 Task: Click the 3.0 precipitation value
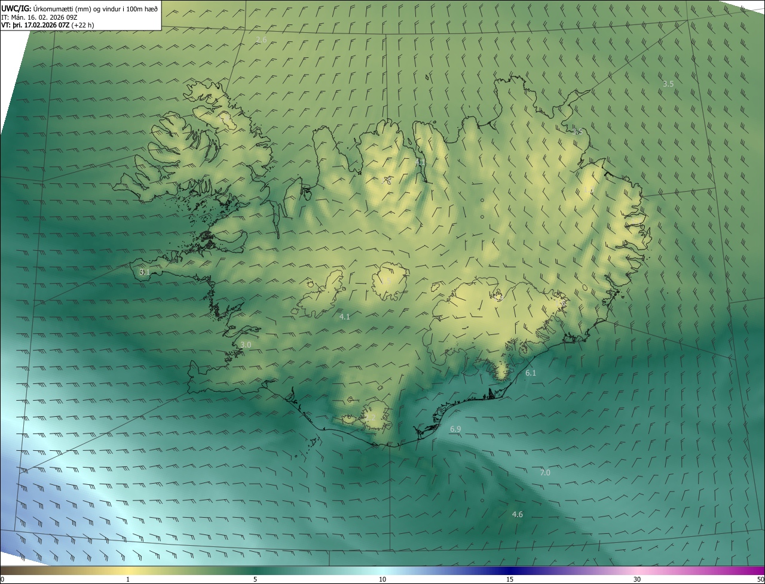(246, 345)
